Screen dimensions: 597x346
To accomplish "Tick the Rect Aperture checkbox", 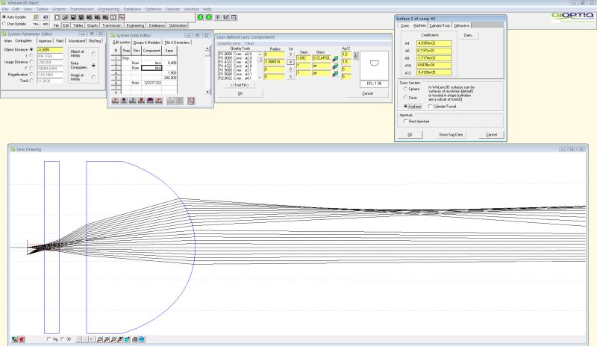I will pos(405,121).
